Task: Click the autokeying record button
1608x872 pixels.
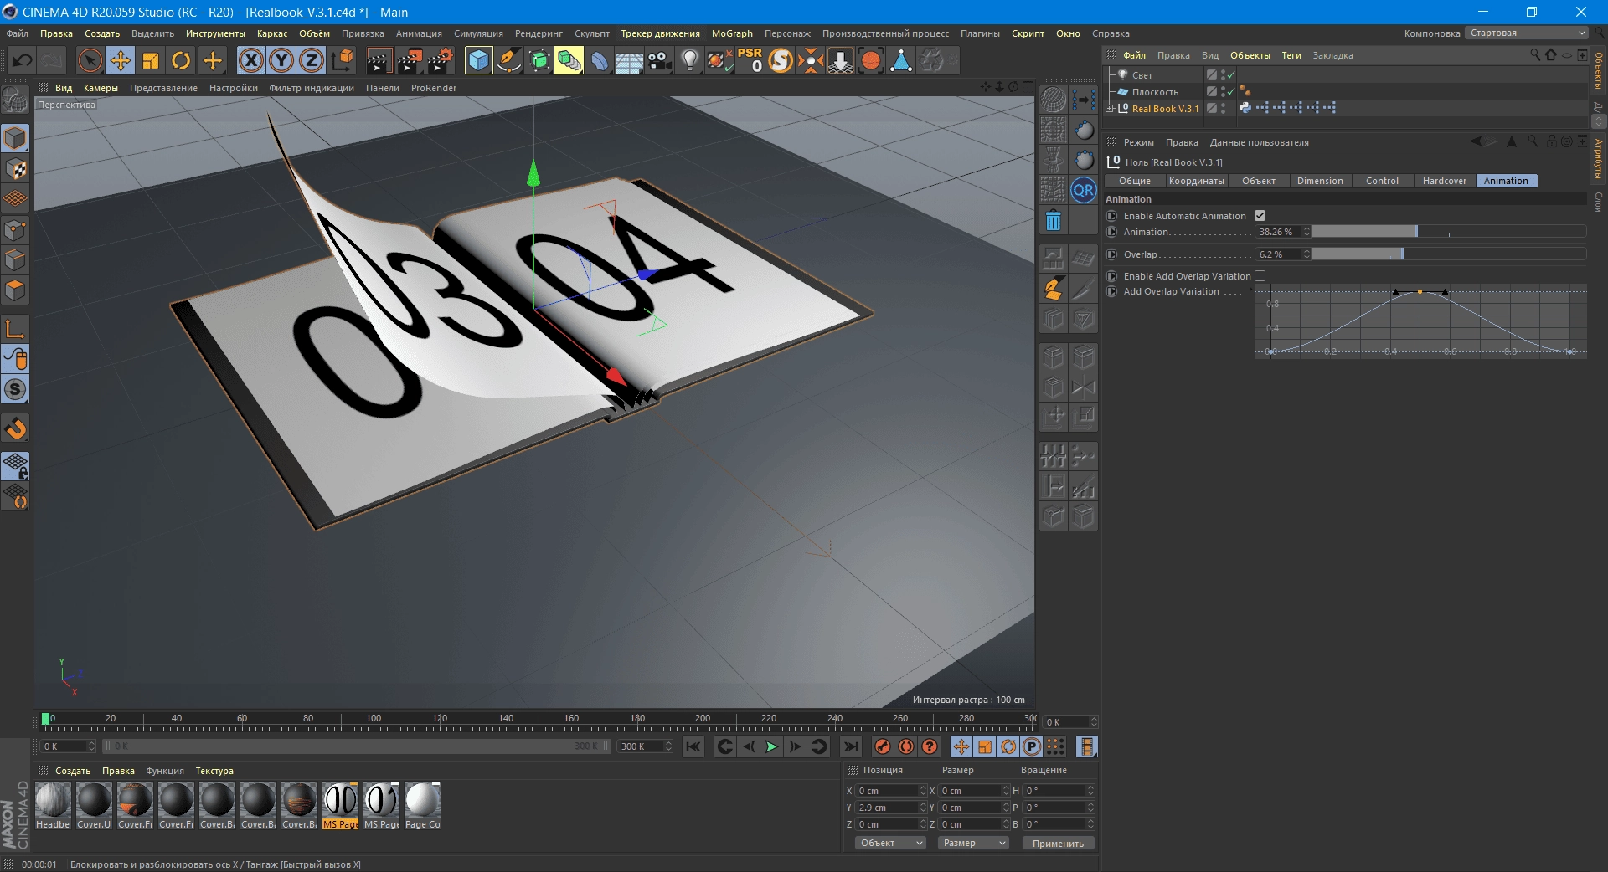Action: point(906,746)
